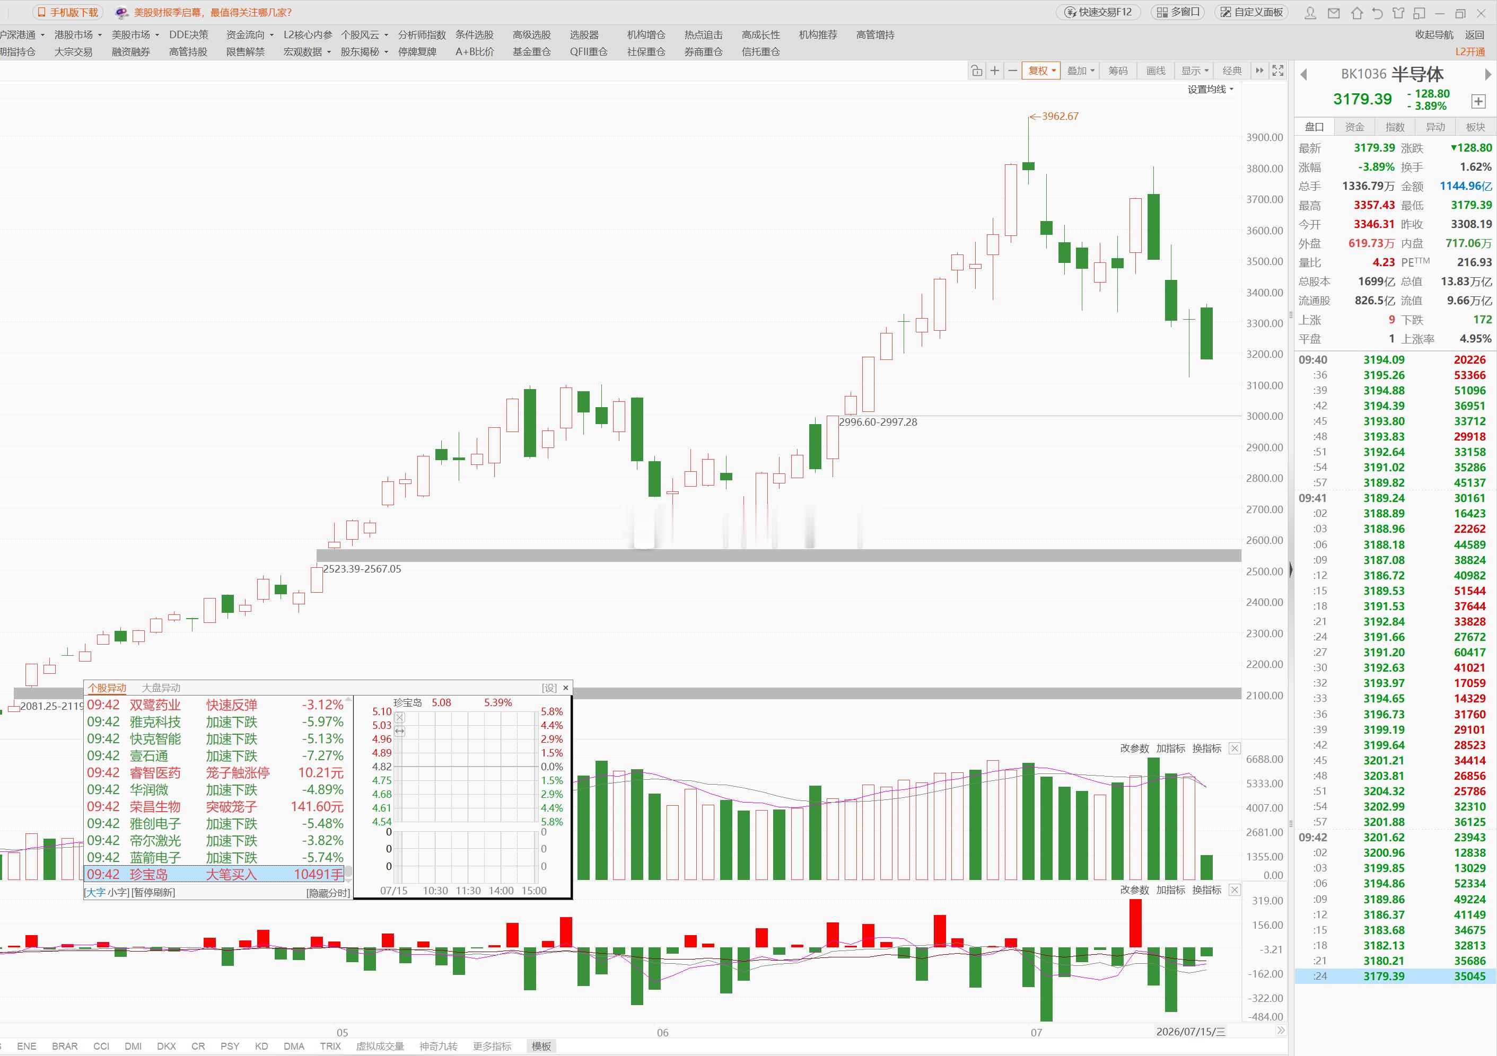Switch to the 板块 tab
This screenshot has height=1056, width=1497.
(x=1475, y=127)
